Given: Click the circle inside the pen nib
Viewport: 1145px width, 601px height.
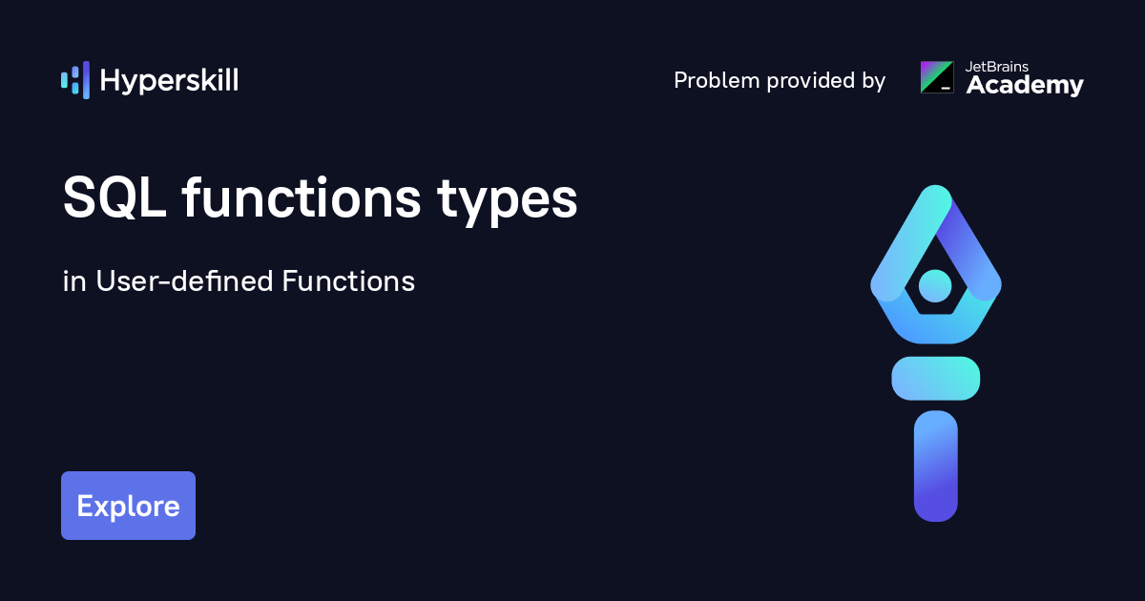Looking at the screenshot, I should point(935,284).
